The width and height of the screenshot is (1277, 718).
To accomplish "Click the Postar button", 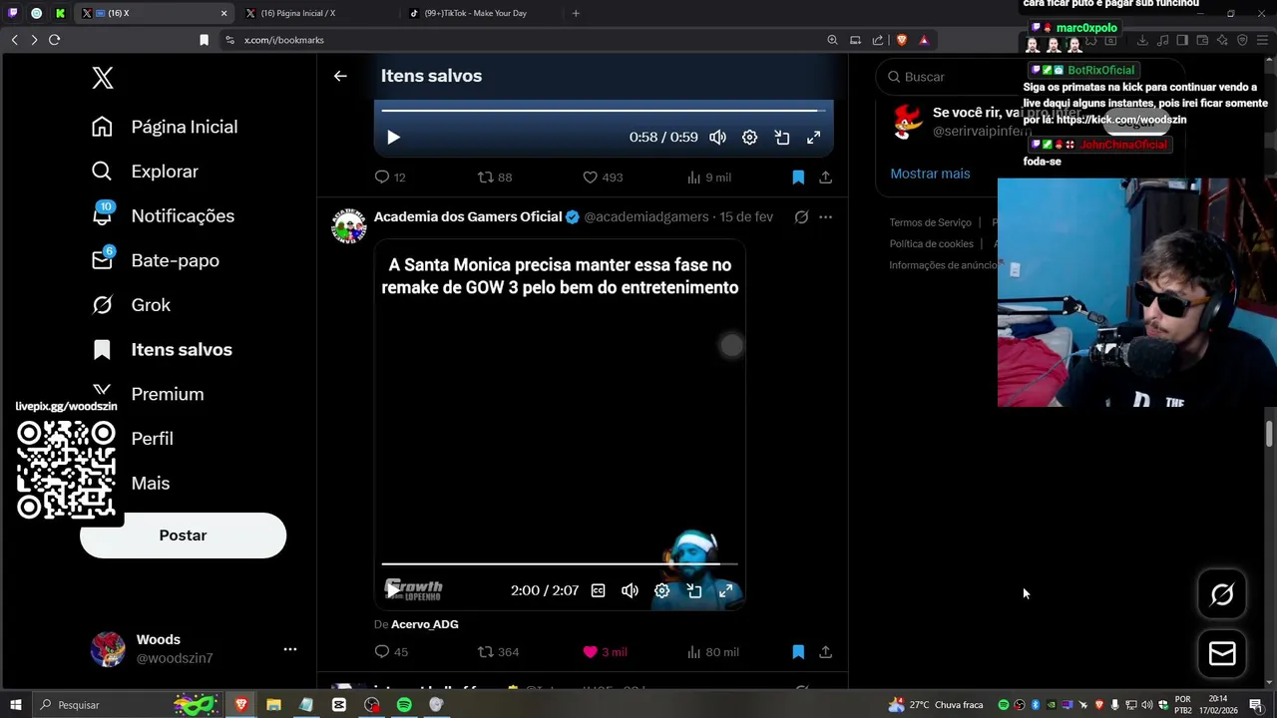I will tap(183, 536).
